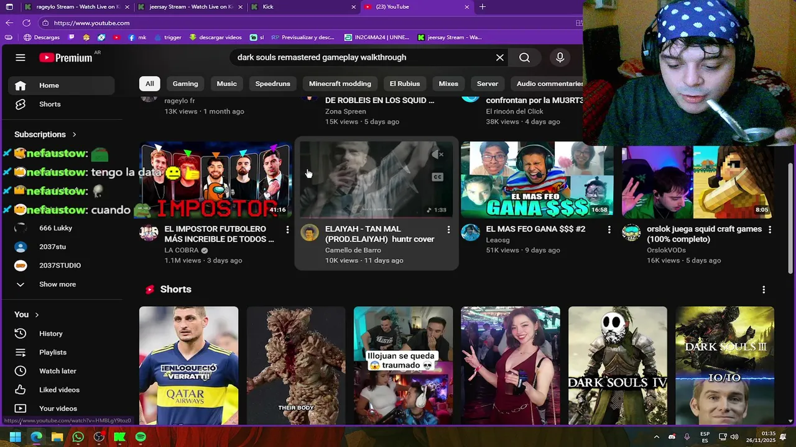The height and width of the screenshot is (447, 796).
Task: Open options for ELAIYAH - TAN MAL video
Action: pos(448,230)
